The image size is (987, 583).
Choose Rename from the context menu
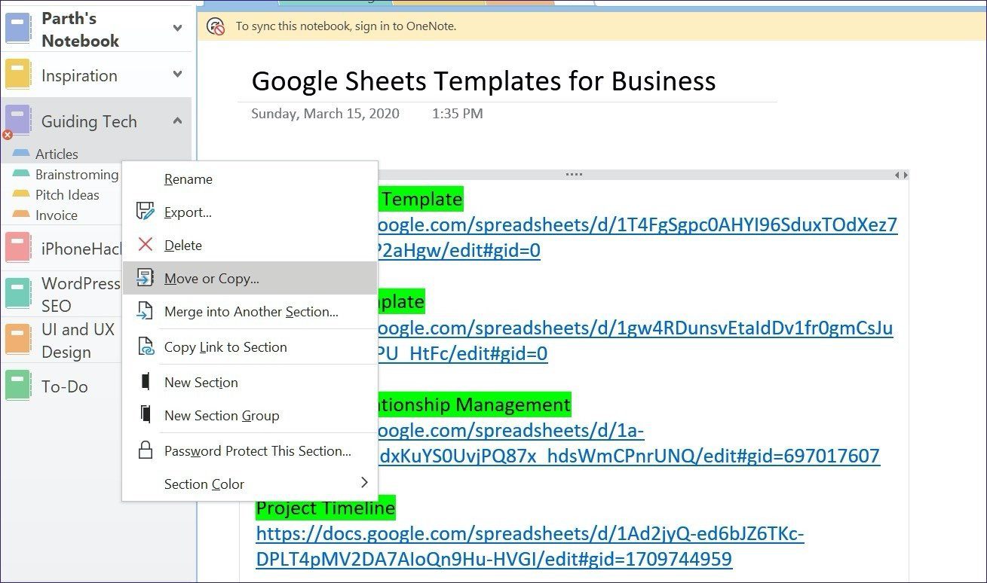(x=250, y=179)
